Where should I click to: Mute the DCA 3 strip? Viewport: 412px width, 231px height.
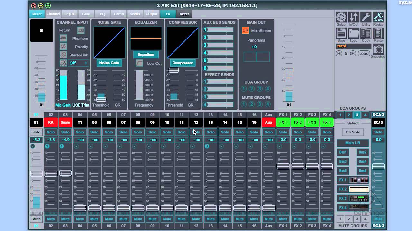[378, 219]
